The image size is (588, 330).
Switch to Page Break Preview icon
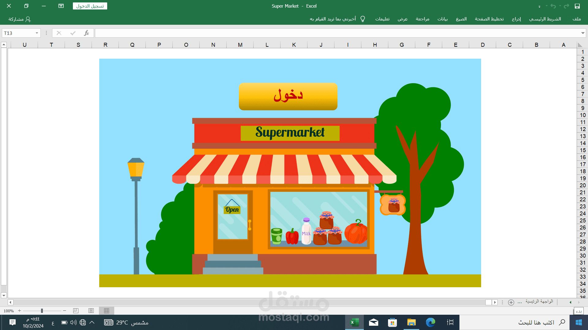click(76, 311)
